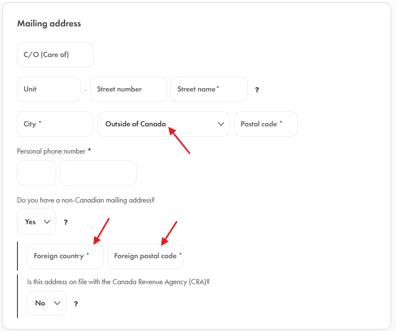Image resolution: width=396 pixels, height=331 pixels.
Task: Open the non-Canadian address Yes dropdown
Action: (37, 222)
